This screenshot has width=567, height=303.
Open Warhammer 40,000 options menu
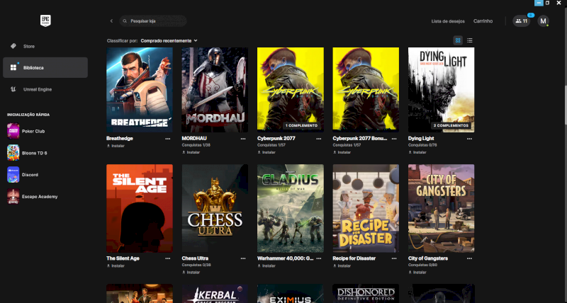318,258
